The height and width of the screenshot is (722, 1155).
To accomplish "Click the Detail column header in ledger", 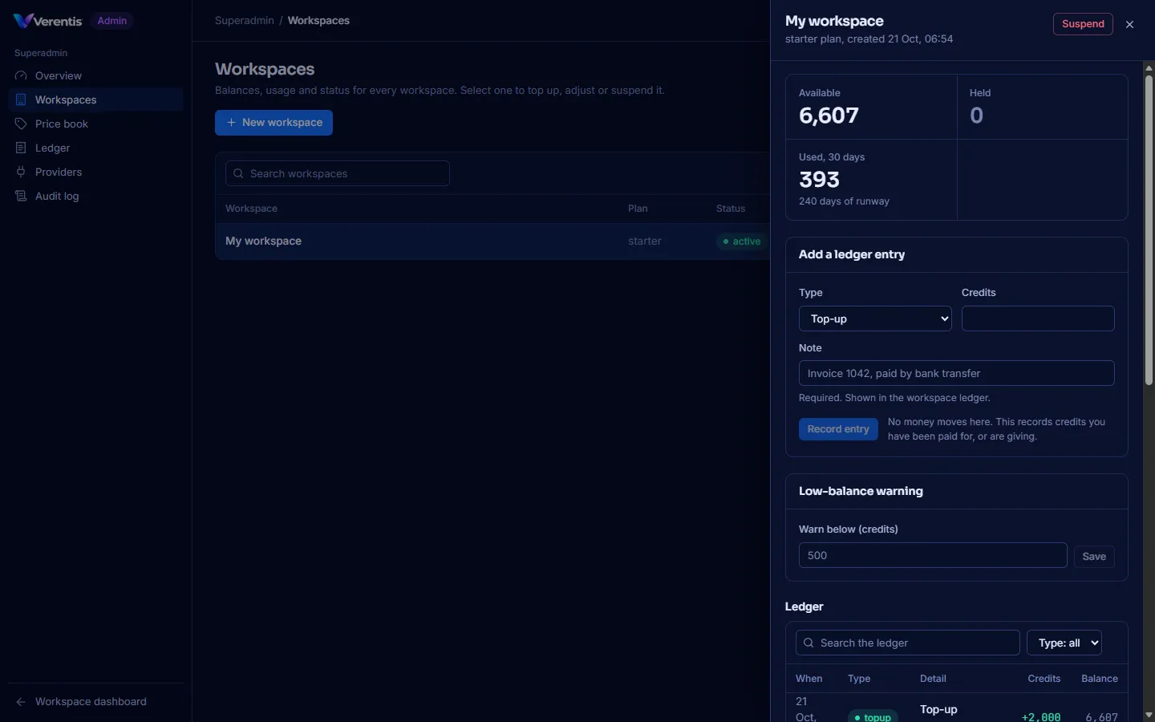I will coord(933,679).
